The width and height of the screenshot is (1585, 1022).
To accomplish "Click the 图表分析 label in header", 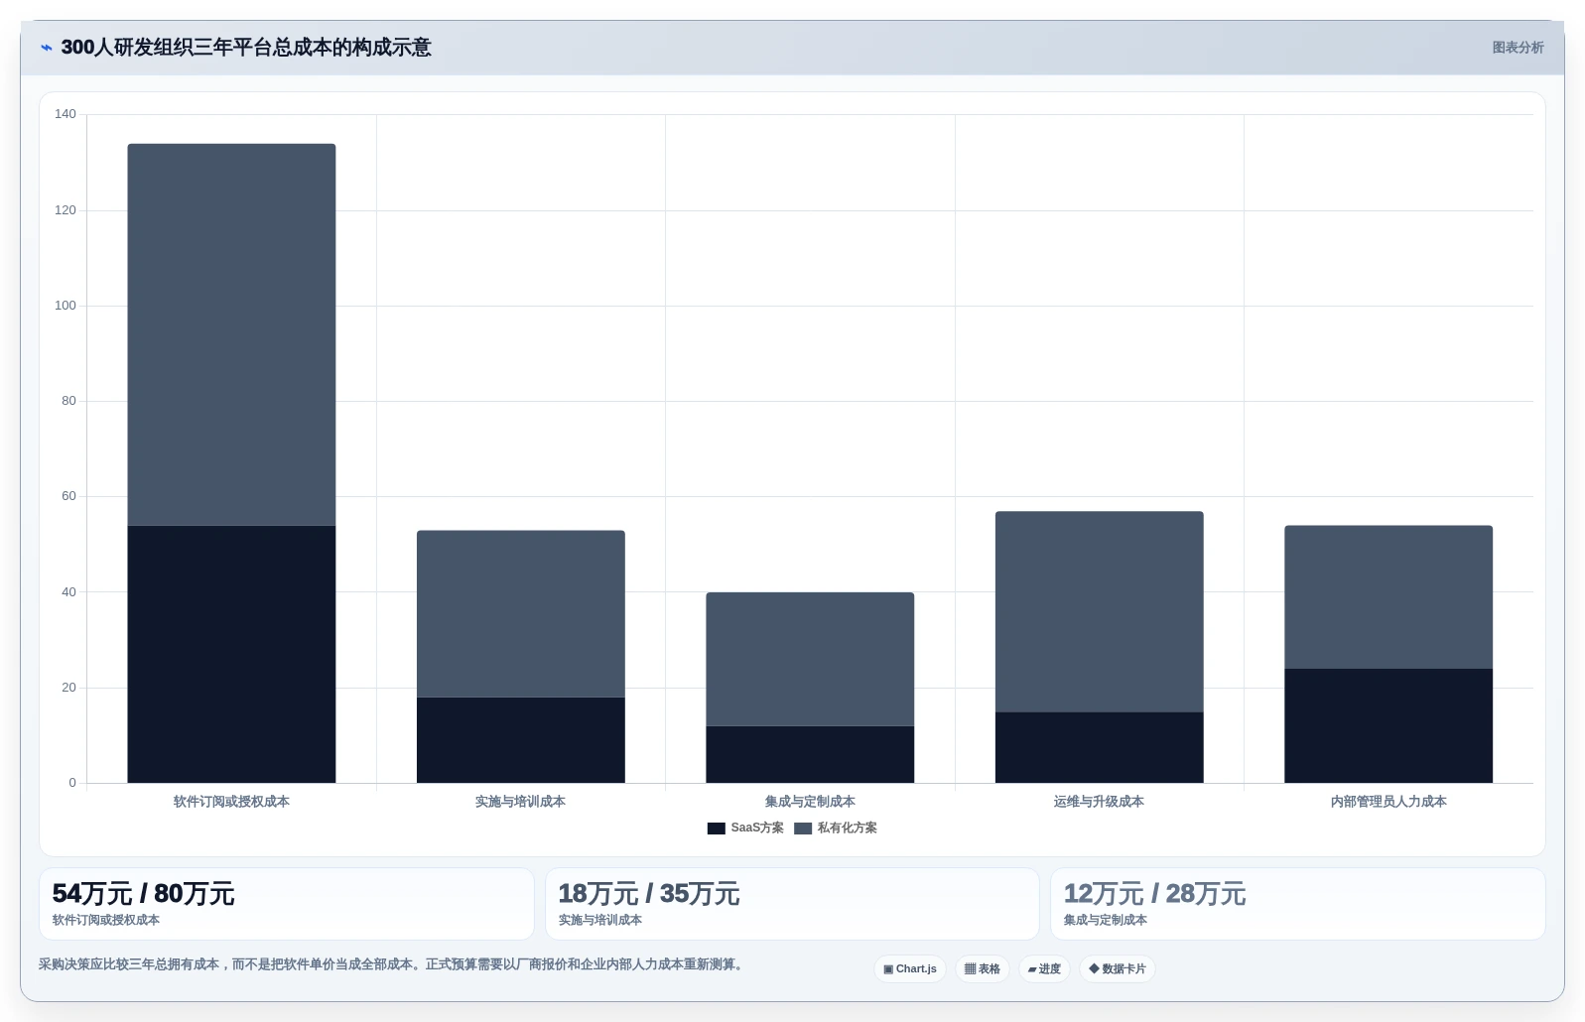I will (x=1518, y=48).
